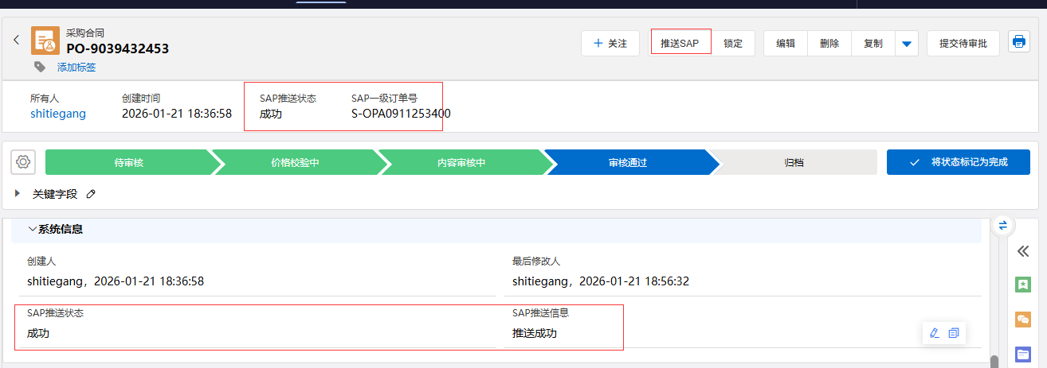The image size is (1047, 368).
Task: Open stage settings gear icon
Action: (23, 162)
